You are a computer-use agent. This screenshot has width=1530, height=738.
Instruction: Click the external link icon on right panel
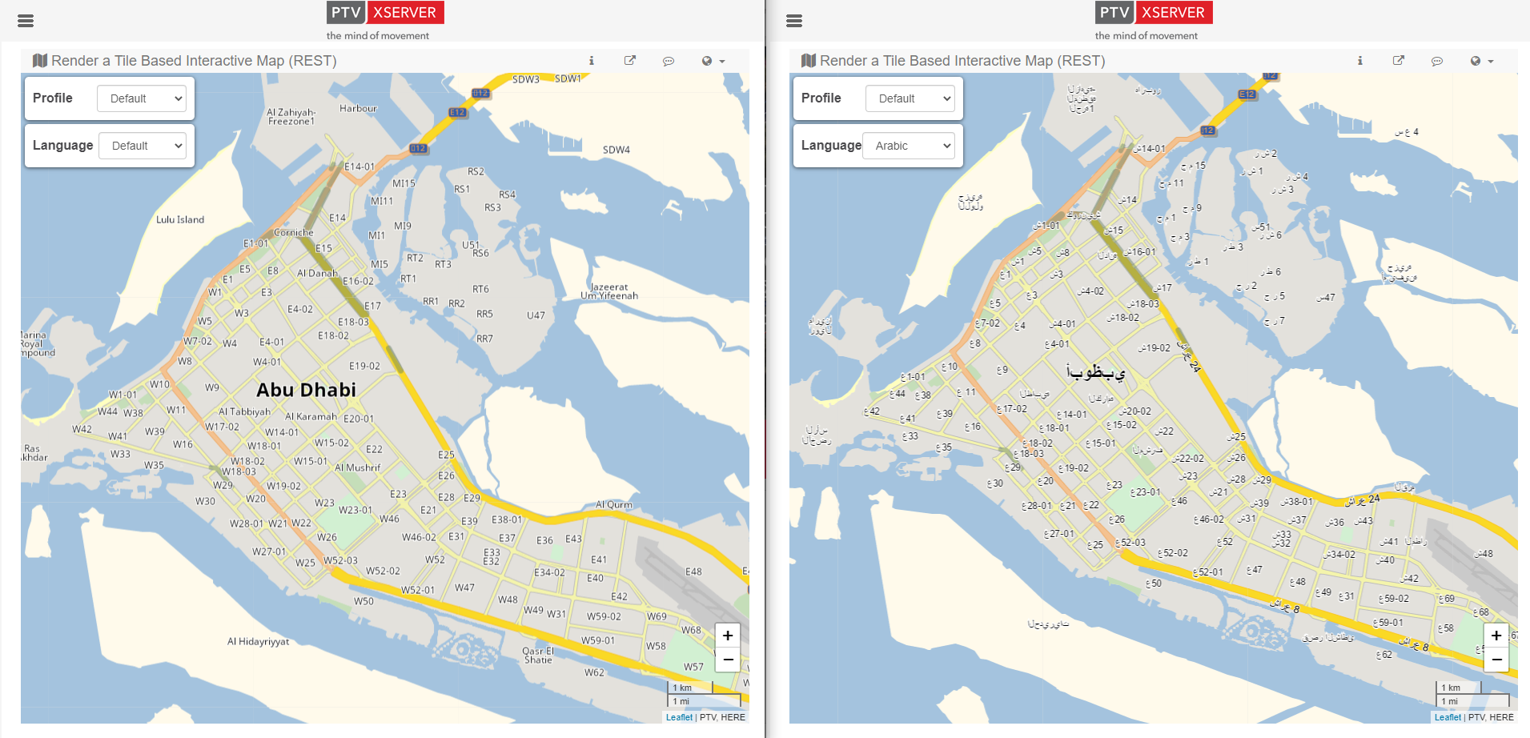1399,61
